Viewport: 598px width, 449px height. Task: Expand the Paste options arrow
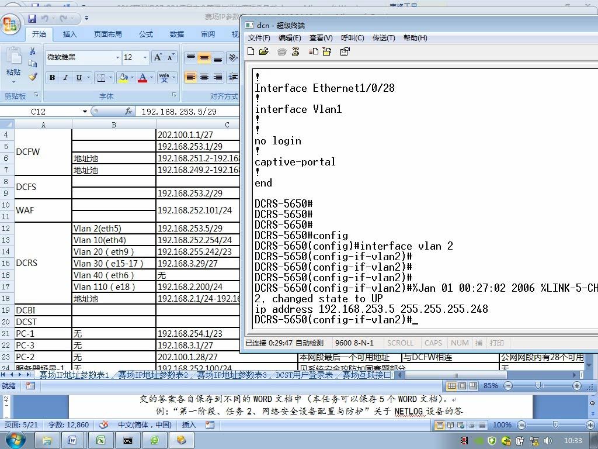click(x=14, y=81)
